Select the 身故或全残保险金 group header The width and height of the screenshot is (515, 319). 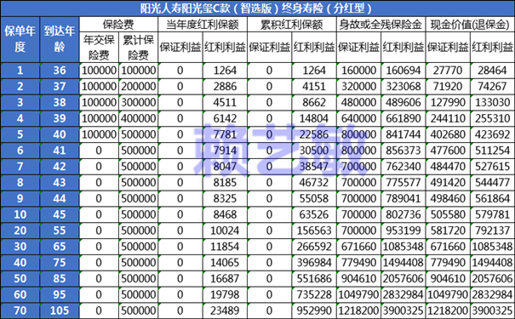pos(381,25)
